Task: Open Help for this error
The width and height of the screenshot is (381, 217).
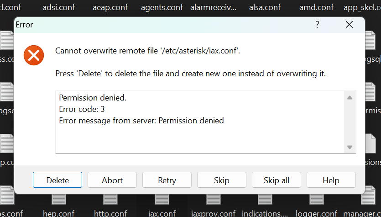Action: pyautogui.click(x=331, y=180)
